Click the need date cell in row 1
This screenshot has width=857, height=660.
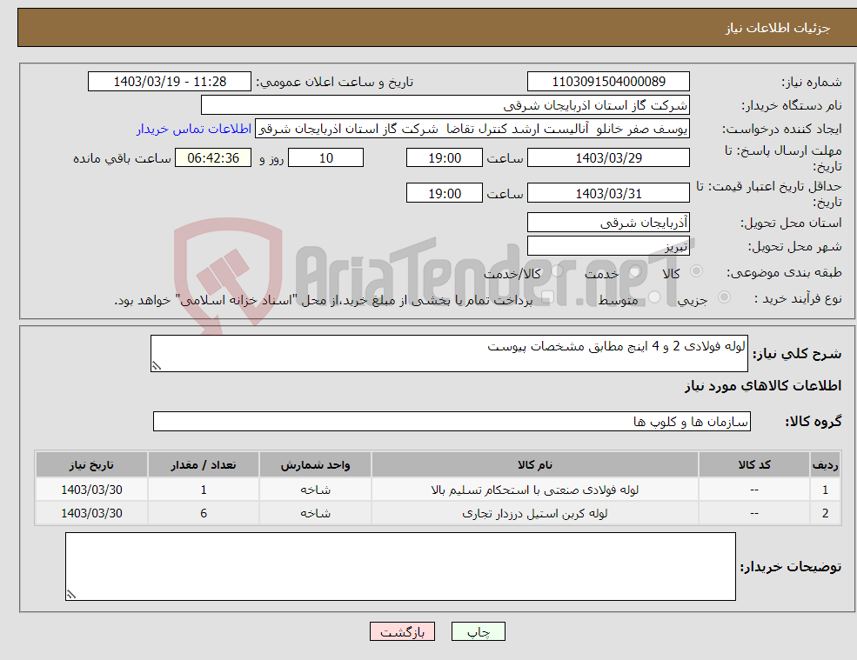pyautogui.click(x=92, y=490)
